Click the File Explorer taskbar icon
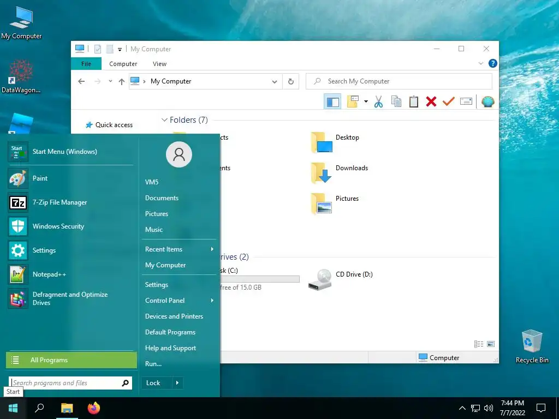Image resolution: width=559 pixels, height=419 pixels. [67, 408]
